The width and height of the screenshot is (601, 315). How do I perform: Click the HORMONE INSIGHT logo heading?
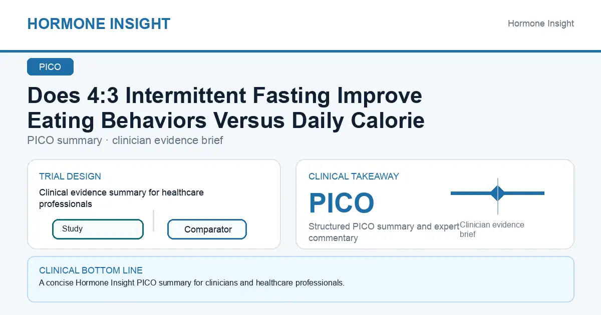99,23
